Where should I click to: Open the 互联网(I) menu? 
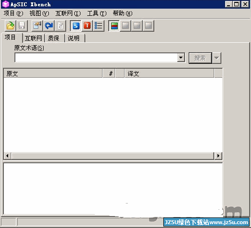pos(68,13)
